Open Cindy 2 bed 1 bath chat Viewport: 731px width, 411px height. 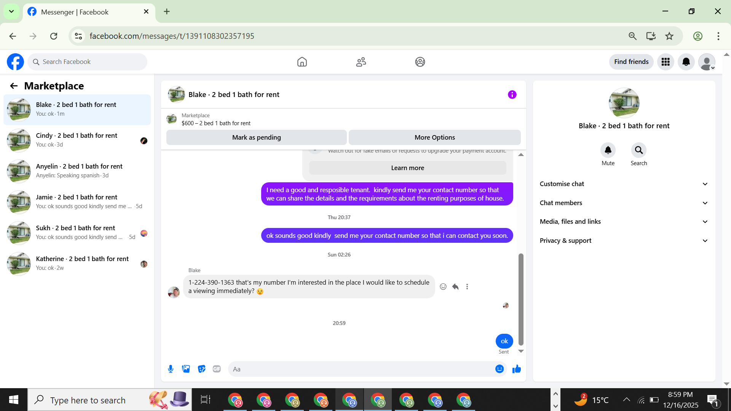coord(77,140)
